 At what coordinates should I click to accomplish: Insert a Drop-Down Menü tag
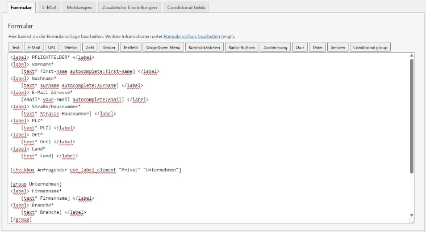pyautogui.click(x=163, y=47)
